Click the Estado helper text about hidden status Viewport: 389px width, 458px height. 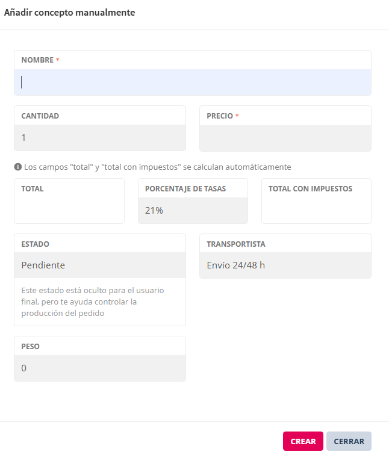92,302
